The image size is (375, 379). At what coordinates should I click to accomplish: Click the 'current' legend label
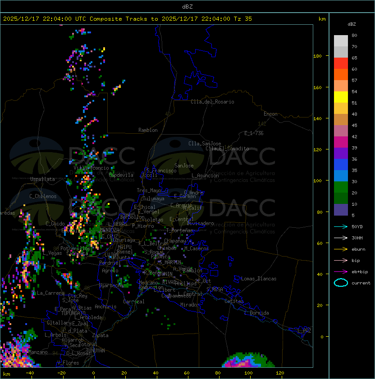361,283
